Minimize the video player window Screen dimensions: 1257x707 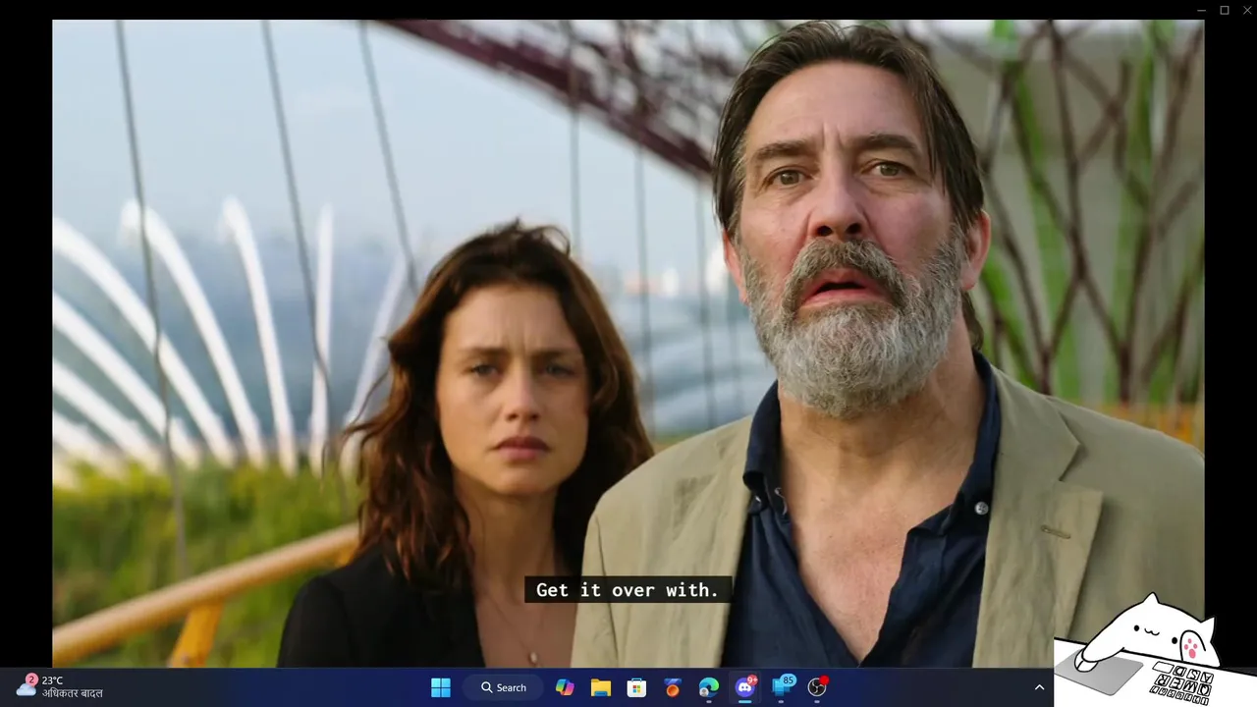(1201, 10)
